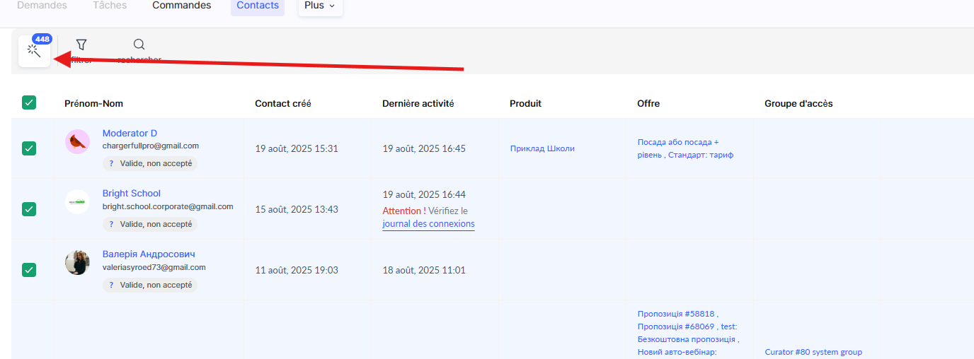Uncheck Валерія Андросович's row checkbox
Screen dimensions: 974x359
point(29,270)
